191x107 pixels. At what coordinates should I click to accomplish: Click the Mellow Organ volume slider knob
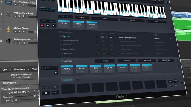pos(35,32)
